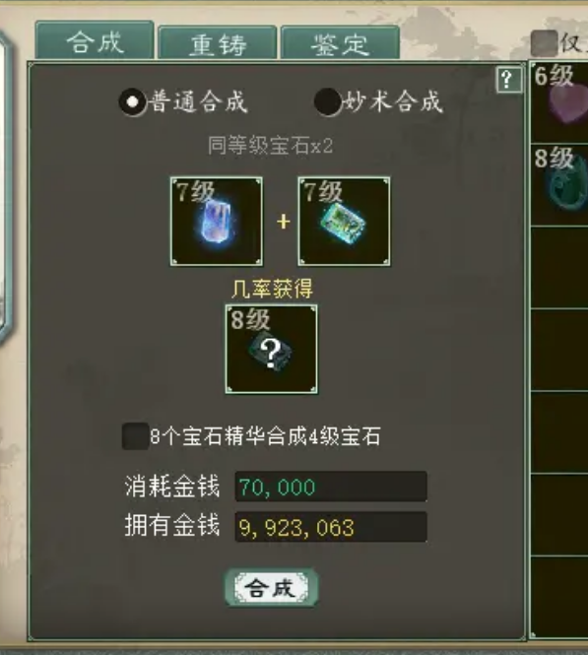Open the question mark help icon

pos(508,80)
